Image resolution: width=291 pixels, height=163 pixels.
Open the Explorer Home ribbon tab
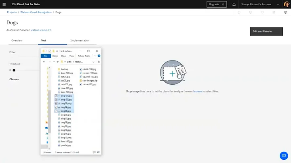coord(55,56)
